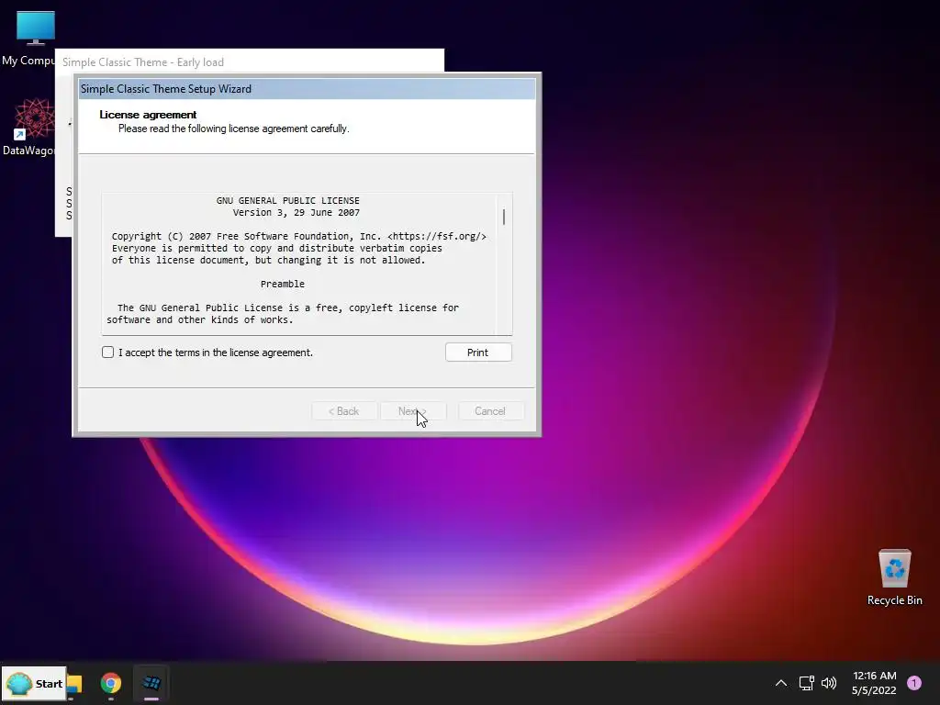Click the Print button
The width and height of the screenshot is (940, 705).
click(478, 352)
